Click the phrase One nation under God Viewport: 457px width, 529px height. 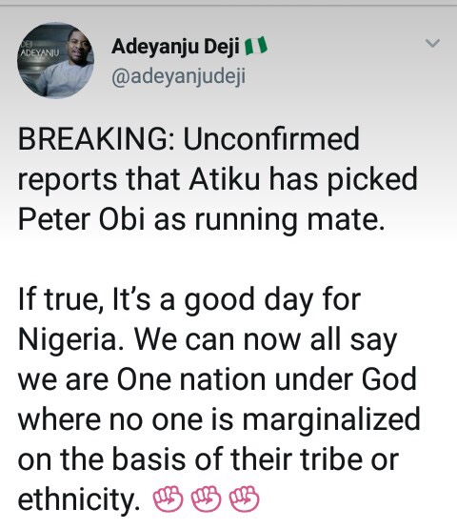267,379
